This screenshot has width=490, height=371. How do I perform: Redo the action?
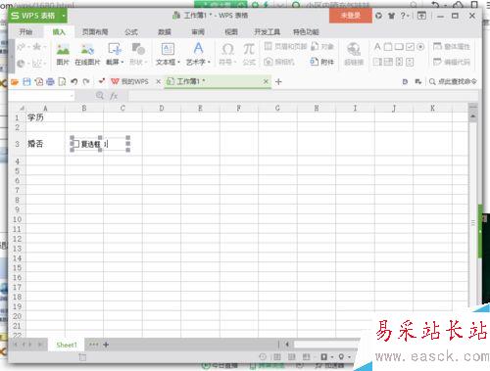click(86, 81)
